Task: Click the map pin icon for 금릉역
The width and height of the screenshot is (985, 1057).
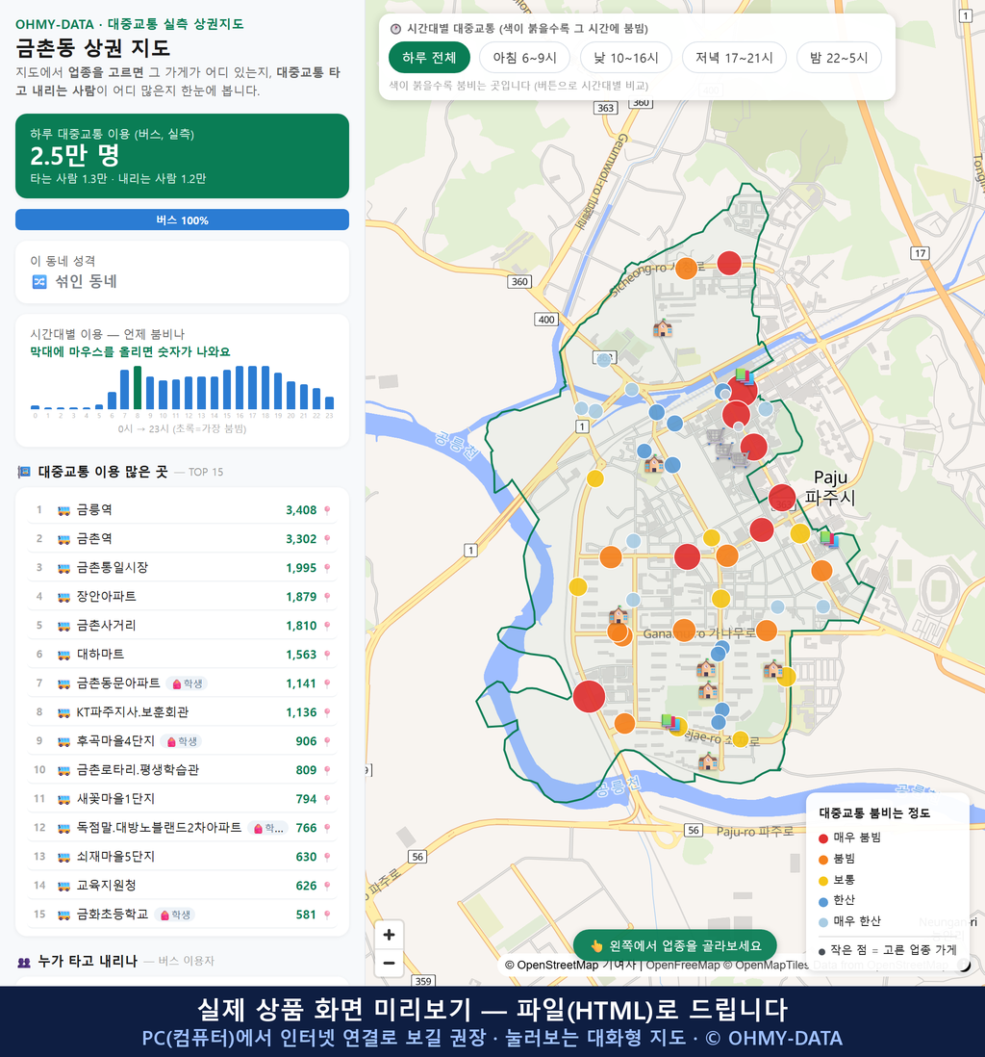Action: [x=327, y=510]
